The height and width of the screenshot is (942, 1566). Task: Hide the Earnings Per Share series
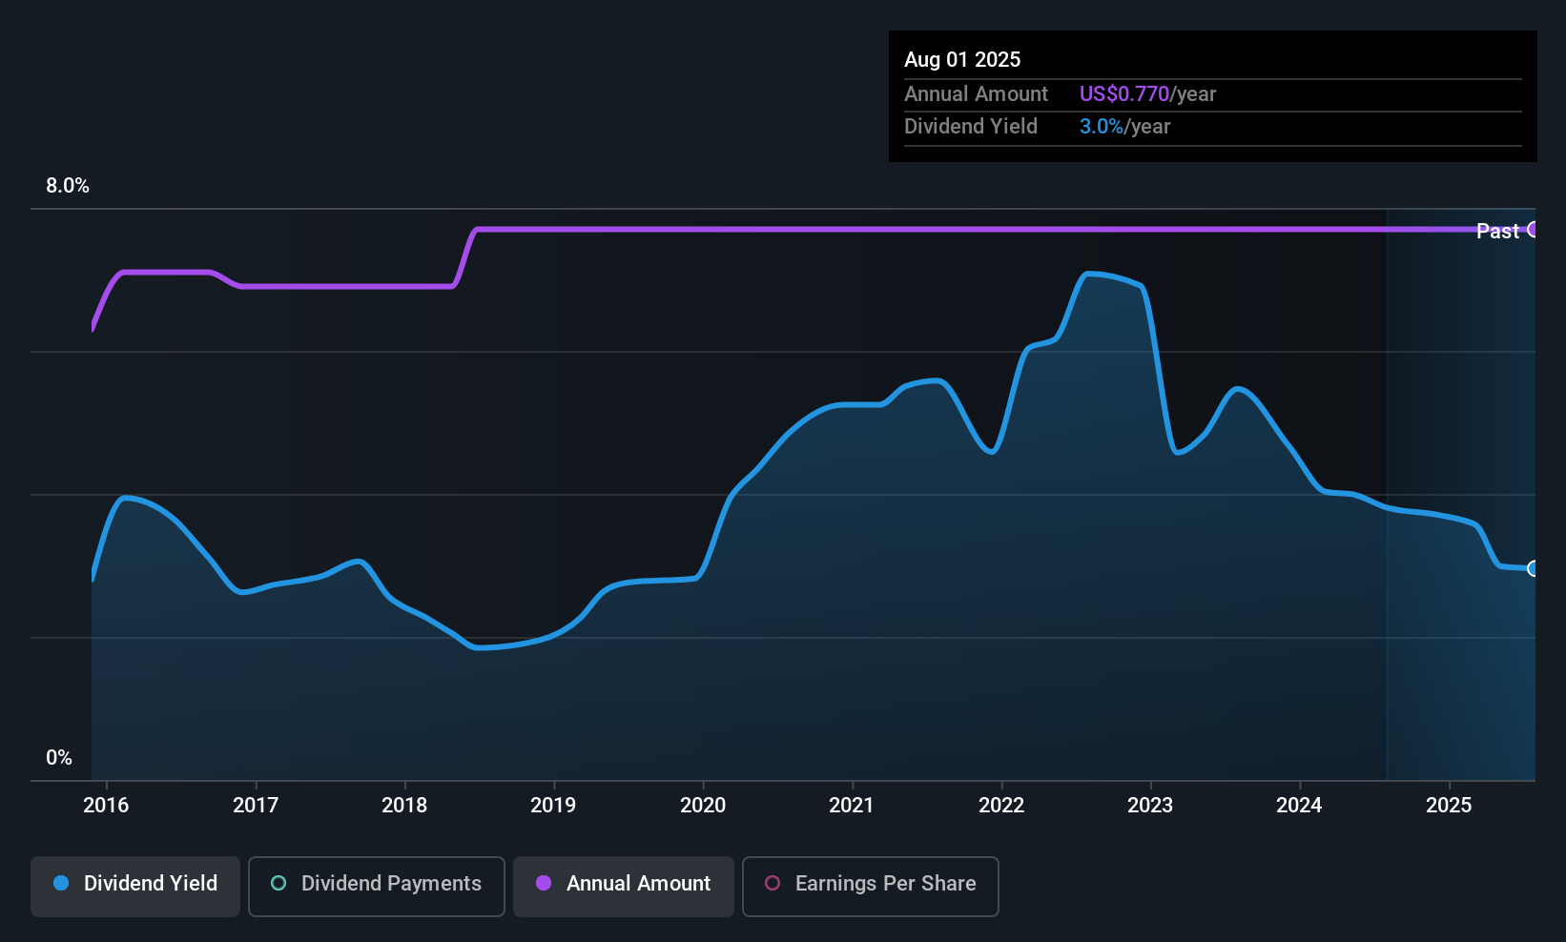point(870,886)
